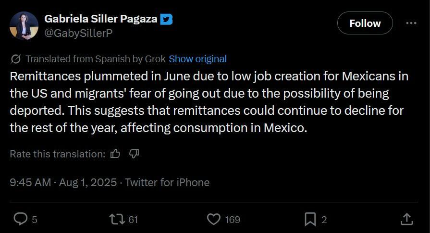The height and width of the screenshot is (233, 430).
Task: Click the tweet body text about remittances
Action: pos(207,103)
